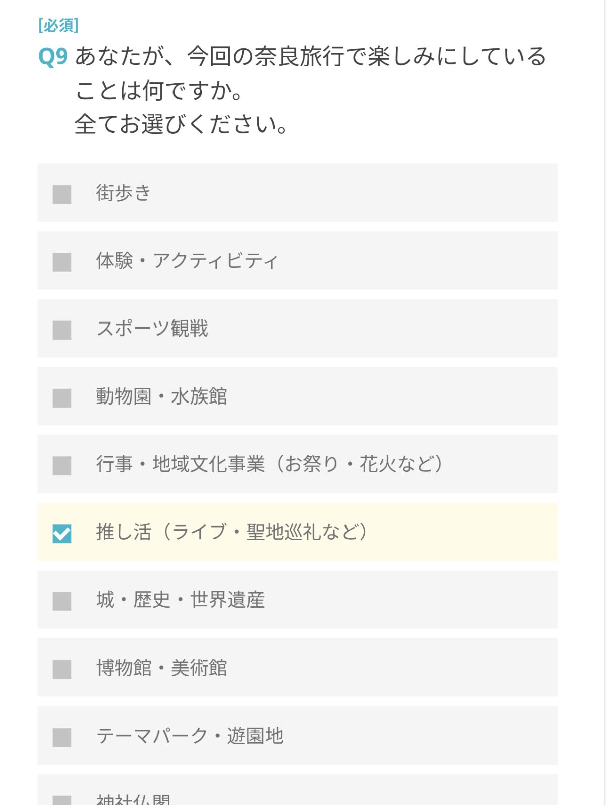606x805 pixels.
Task: Click the 城・歴史・世界遺産 label text
Action: pyautogui.click(x=180, y=600)
